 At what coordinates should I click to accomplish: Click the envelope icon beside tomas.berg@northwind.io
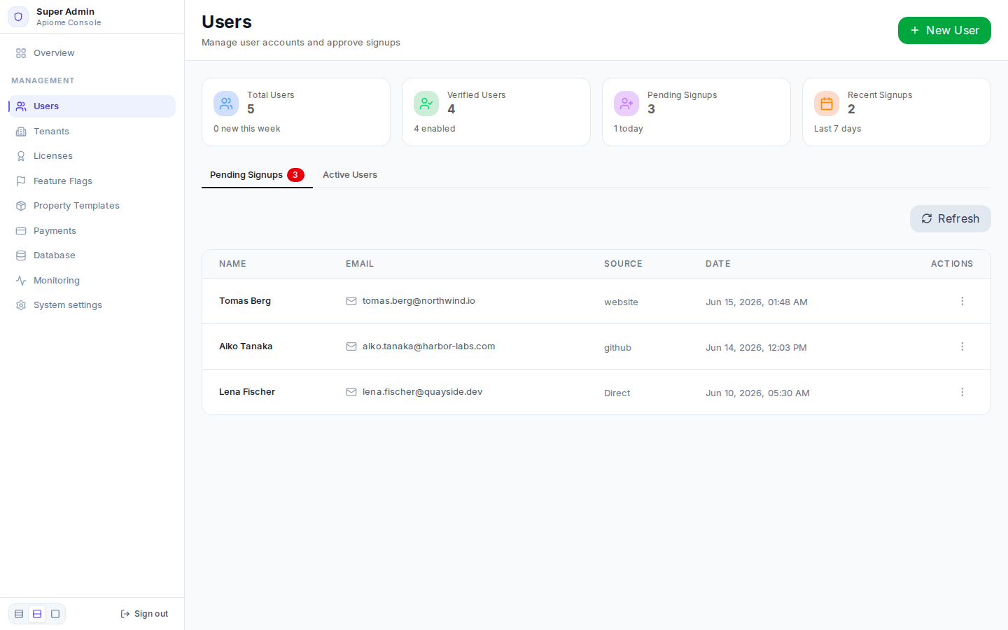(351, 301)
